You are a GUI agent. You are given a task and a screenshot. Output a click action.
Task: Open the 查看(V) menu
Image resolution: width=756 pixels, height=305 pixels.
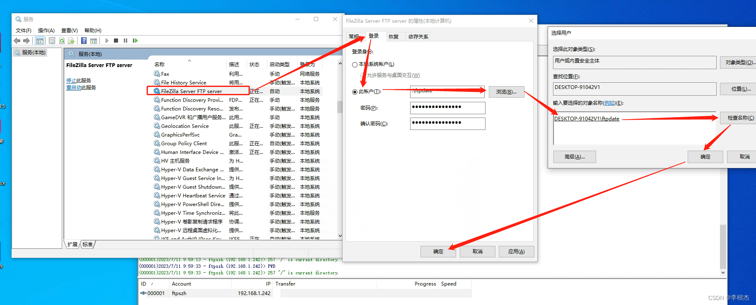(70, 31)
